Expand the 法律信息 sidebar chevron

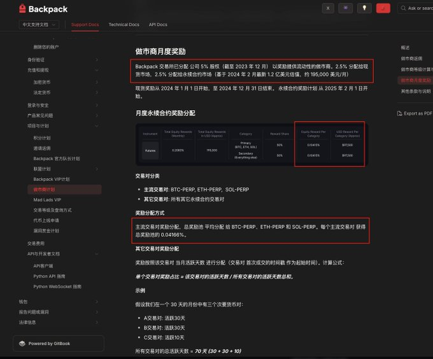97,322
